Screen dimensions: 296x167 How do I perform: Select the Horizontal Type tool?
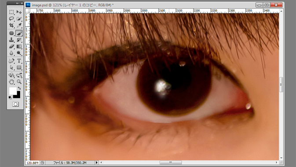19,61
